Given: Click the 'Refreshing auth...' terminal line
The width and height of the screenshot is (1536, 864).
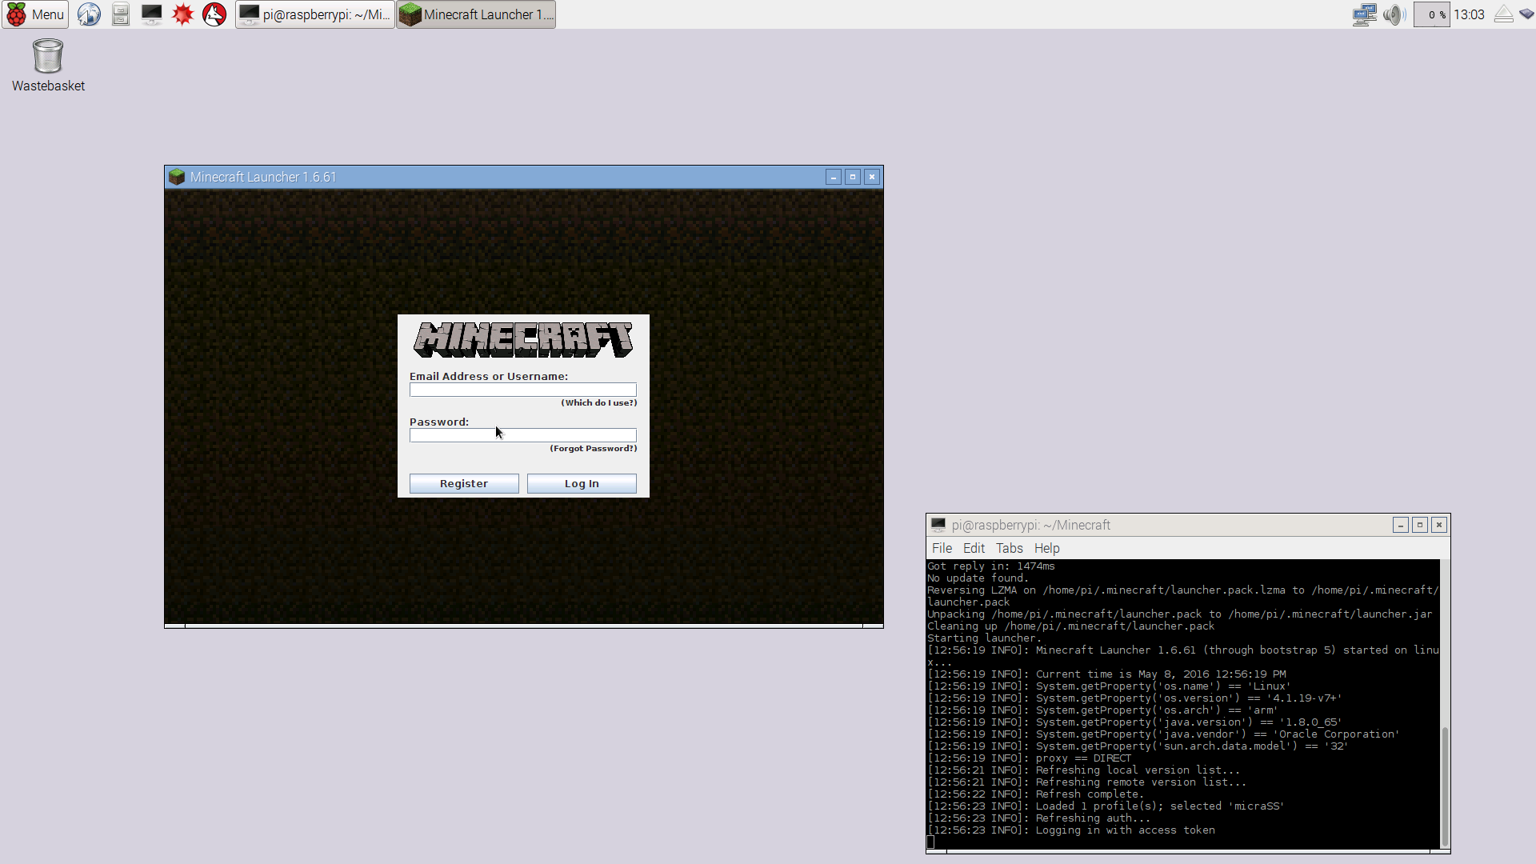Looking at the screenshot, I should point(1039,818).
